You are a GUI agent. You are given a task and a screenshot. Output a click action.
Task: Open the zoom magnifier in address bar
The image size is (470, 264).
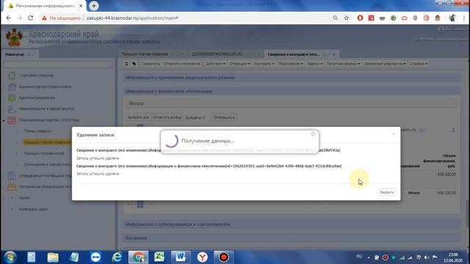tap(335, 18)
